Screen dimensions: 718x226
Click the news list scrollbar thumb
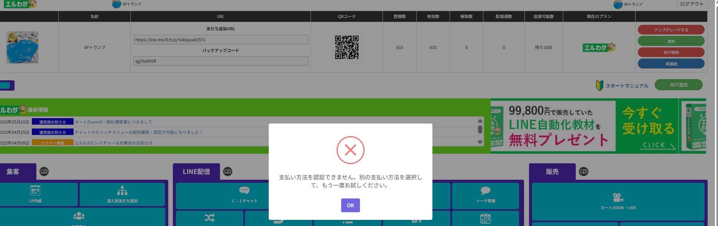tap(480, 129)
